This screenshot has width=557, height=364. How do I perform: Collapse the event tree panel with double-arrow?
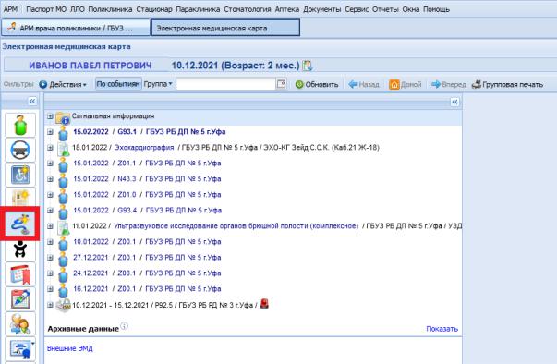point(454,103)
